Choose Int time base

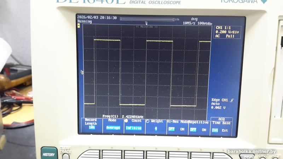coord(215,130)
